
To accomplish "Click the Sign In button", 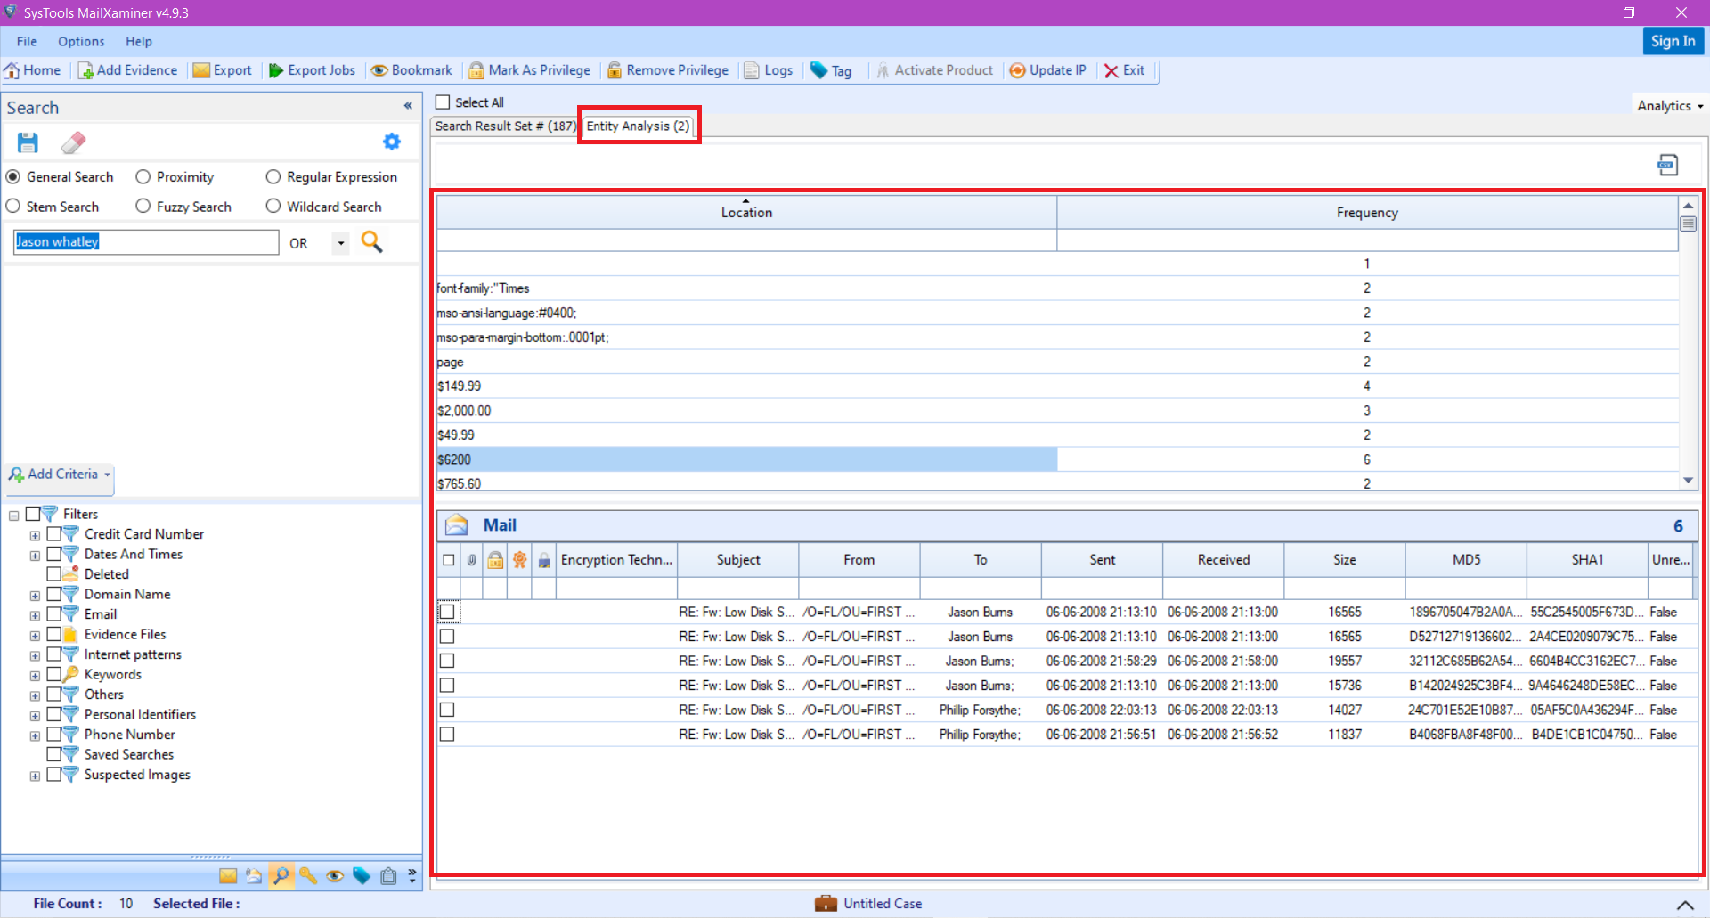I will pos(1673,41).
